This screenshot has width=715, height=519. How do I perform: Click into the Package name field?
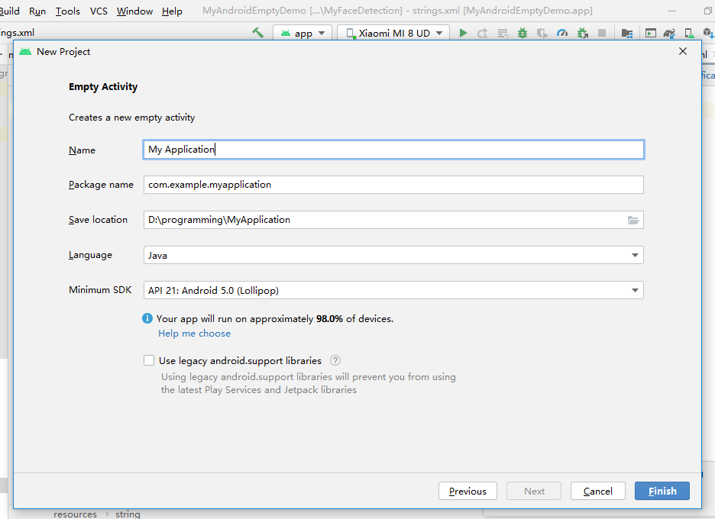point(393,185)
